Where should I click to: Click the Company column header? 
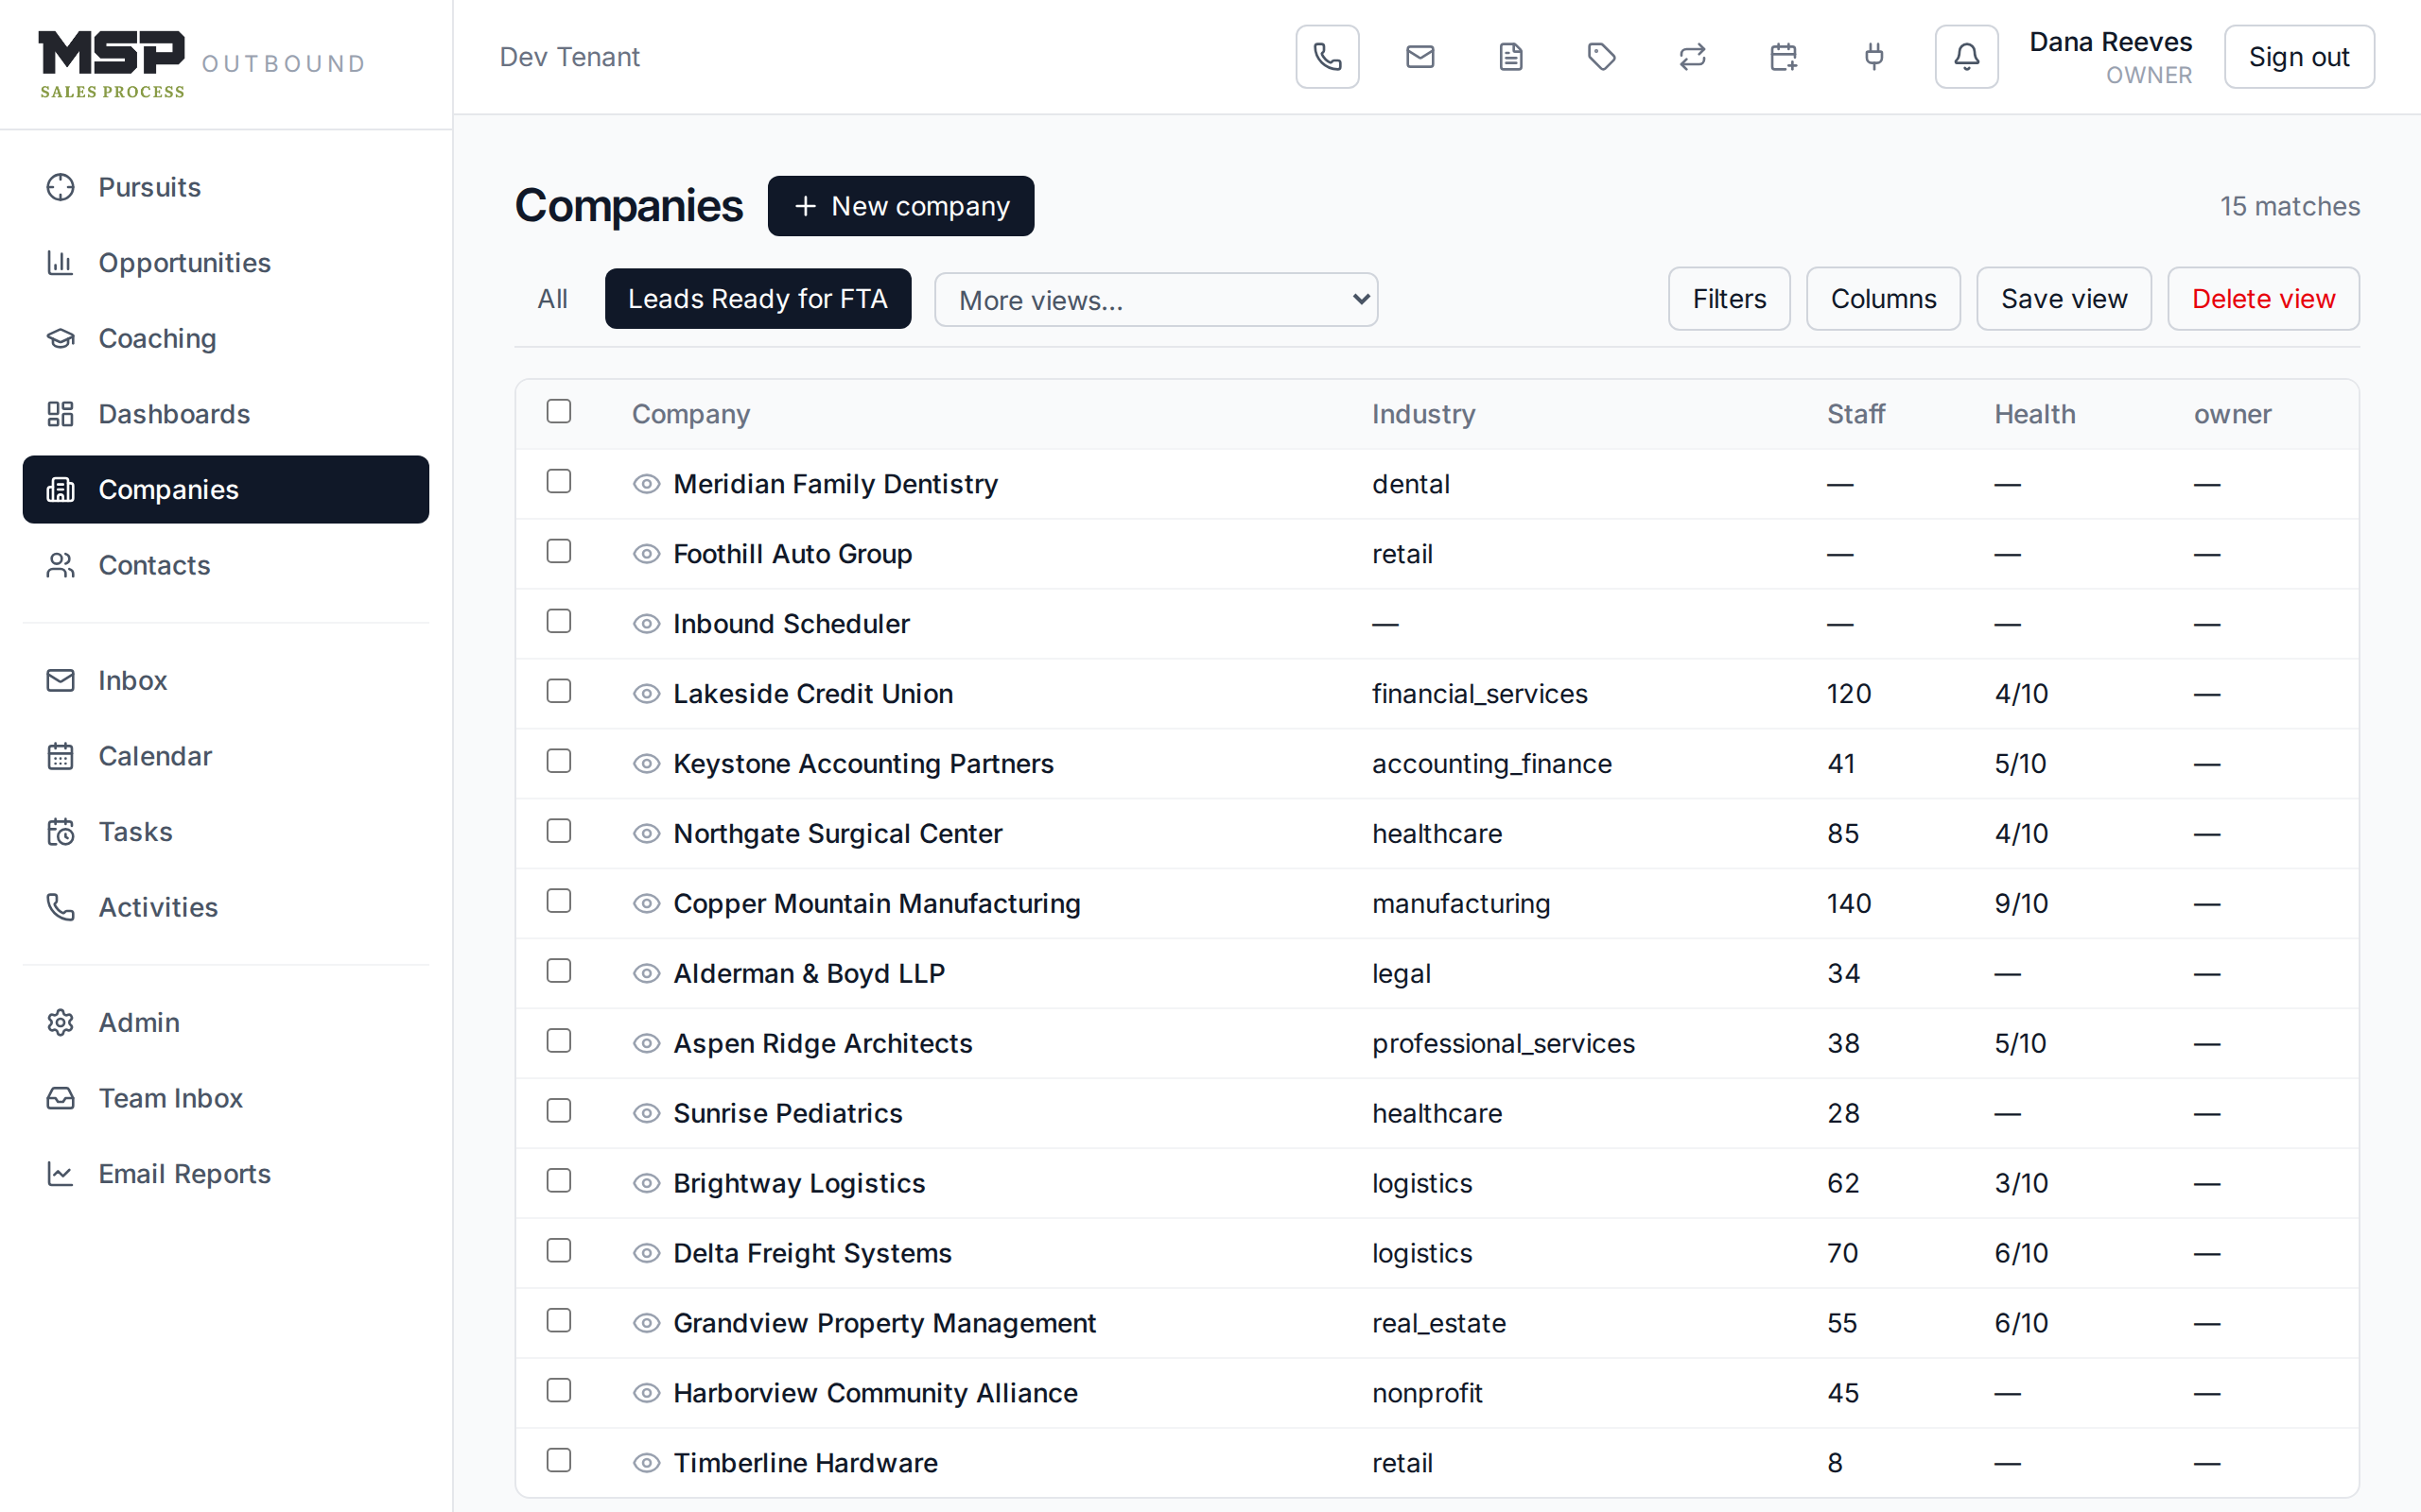[691, 414]
